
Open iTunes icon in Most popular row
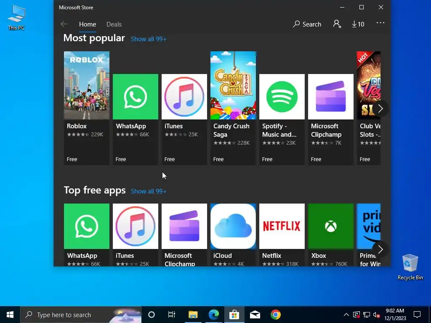tap(184, 97)
